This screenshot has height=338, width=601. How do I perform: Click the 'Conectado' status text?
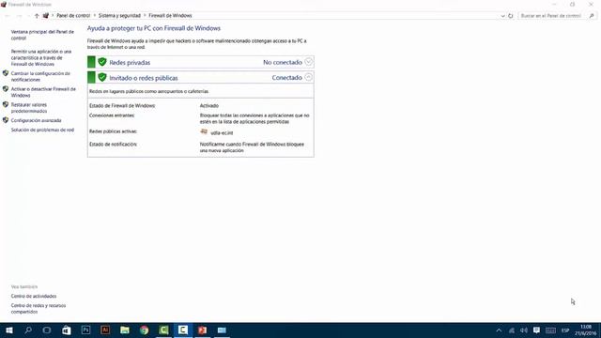[287, 77]
